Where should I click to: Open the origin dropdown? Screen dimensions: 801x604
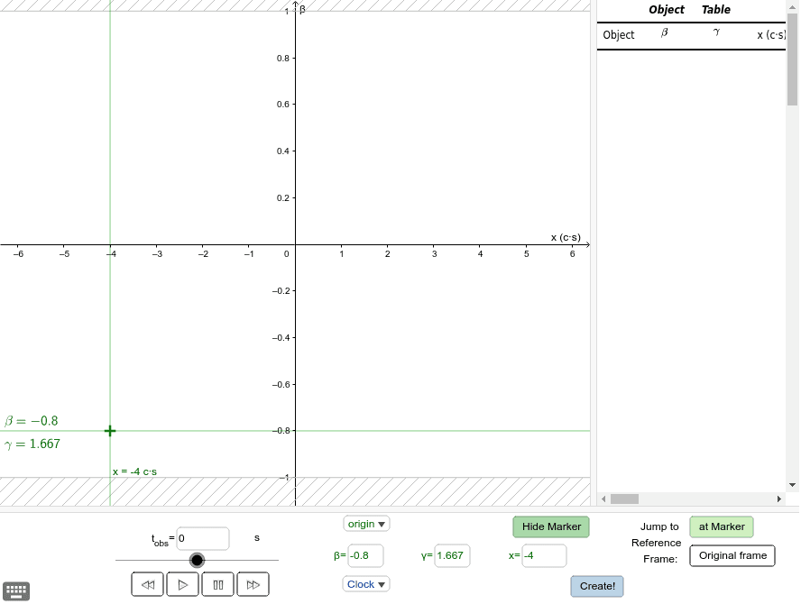coord(366,524)
